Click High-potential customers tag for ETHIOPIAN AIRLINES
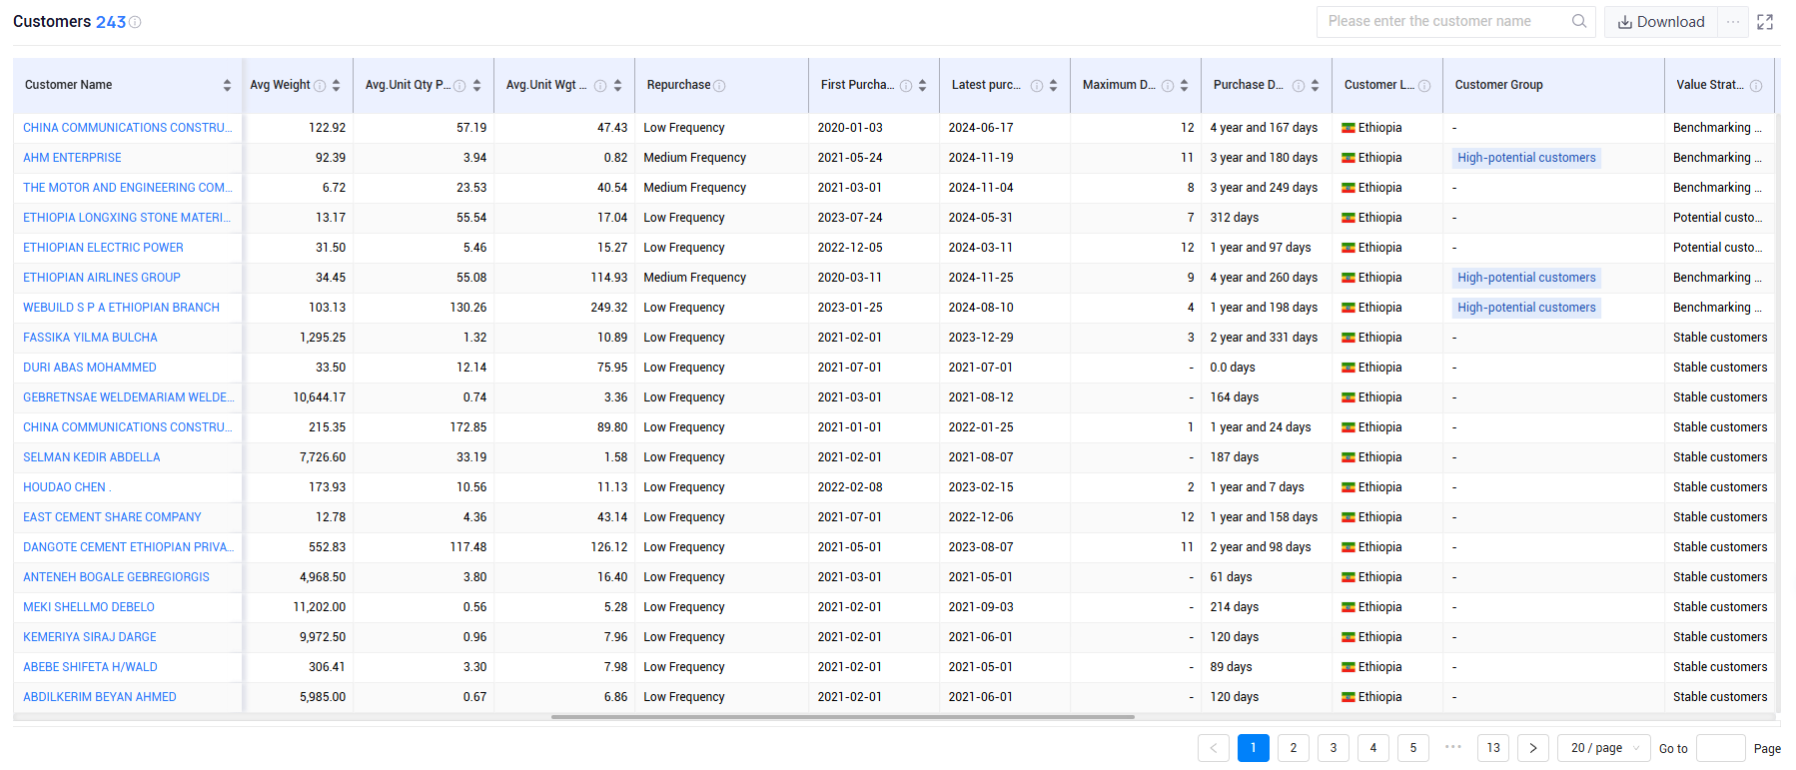The width and height of the screenshot is (1796, 770). click(1526, 278)
